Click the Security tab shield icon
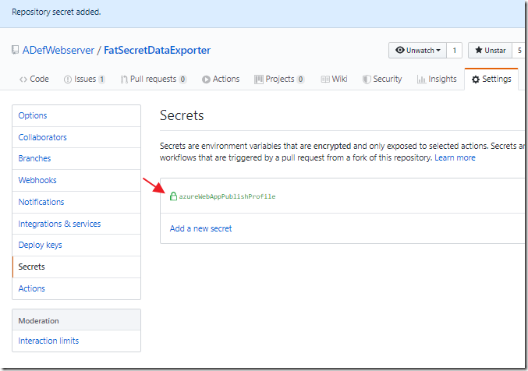The width and height of the screenshot is (528, 371). (x=367, y=79)
